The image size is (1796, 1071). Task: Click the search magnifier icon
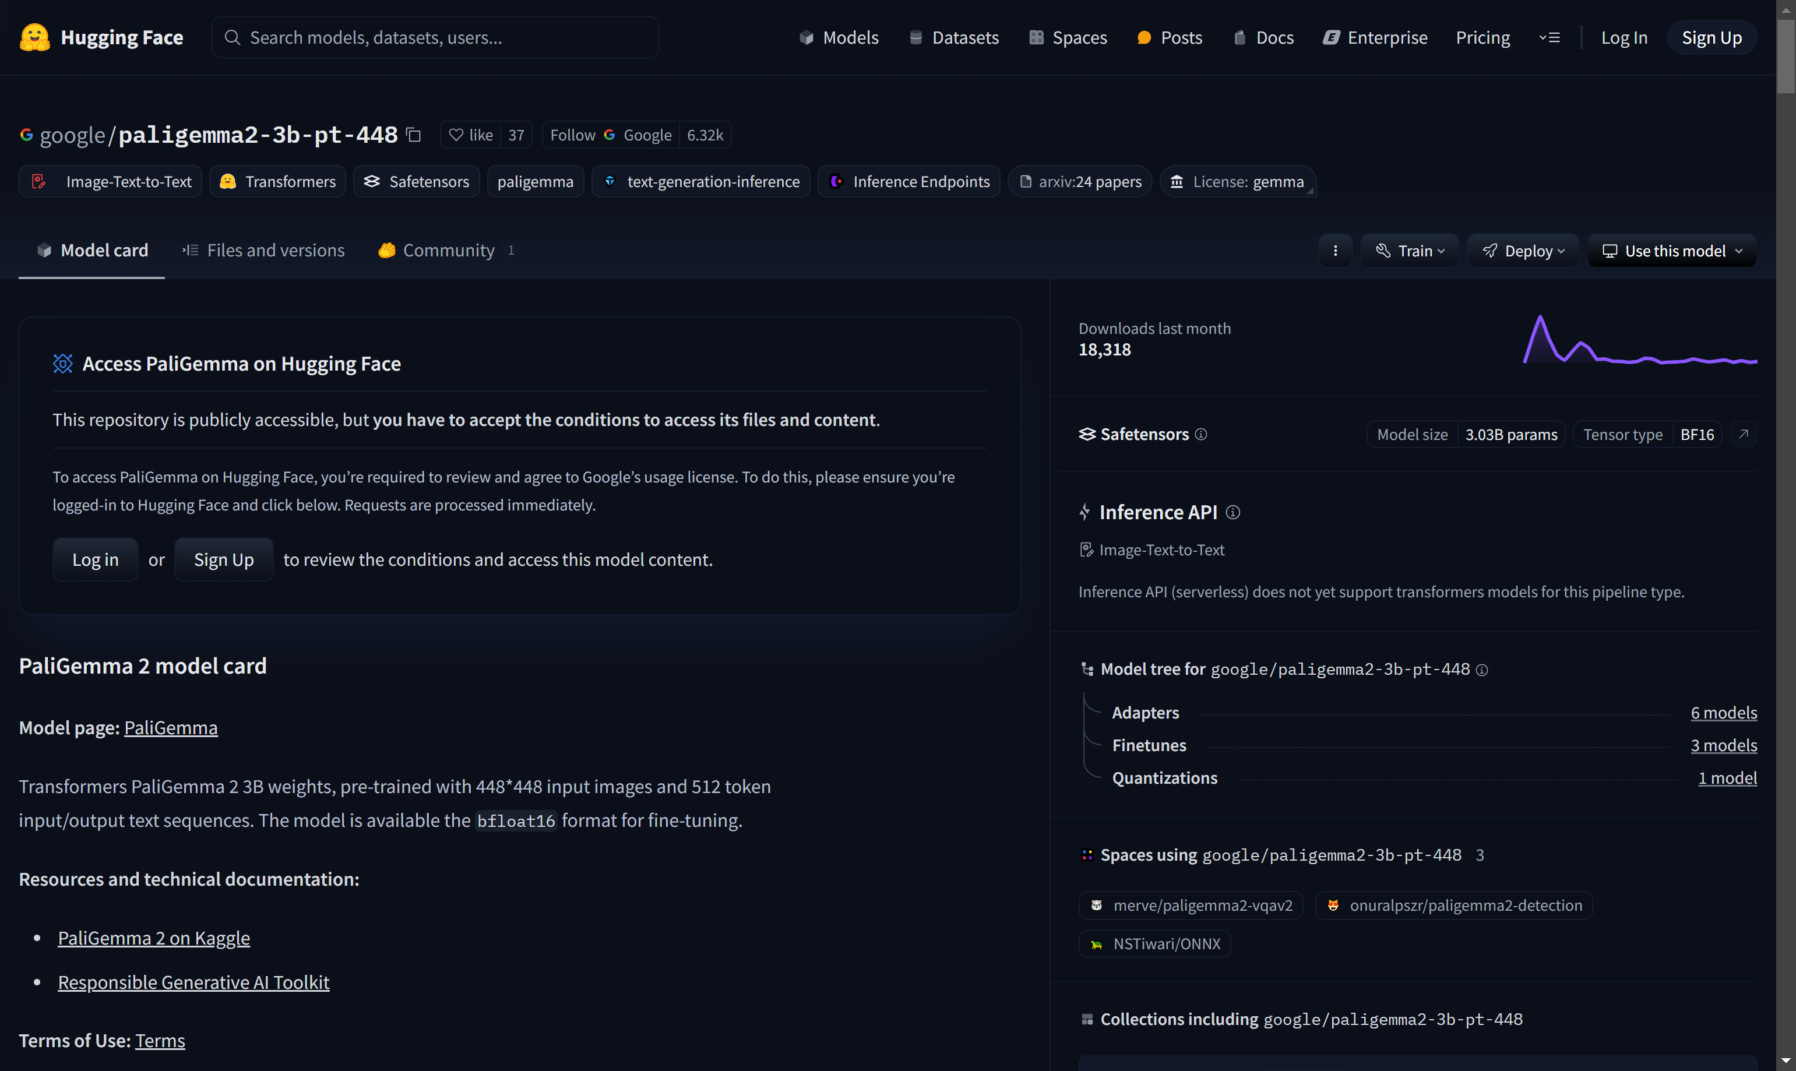click(231, 37)
